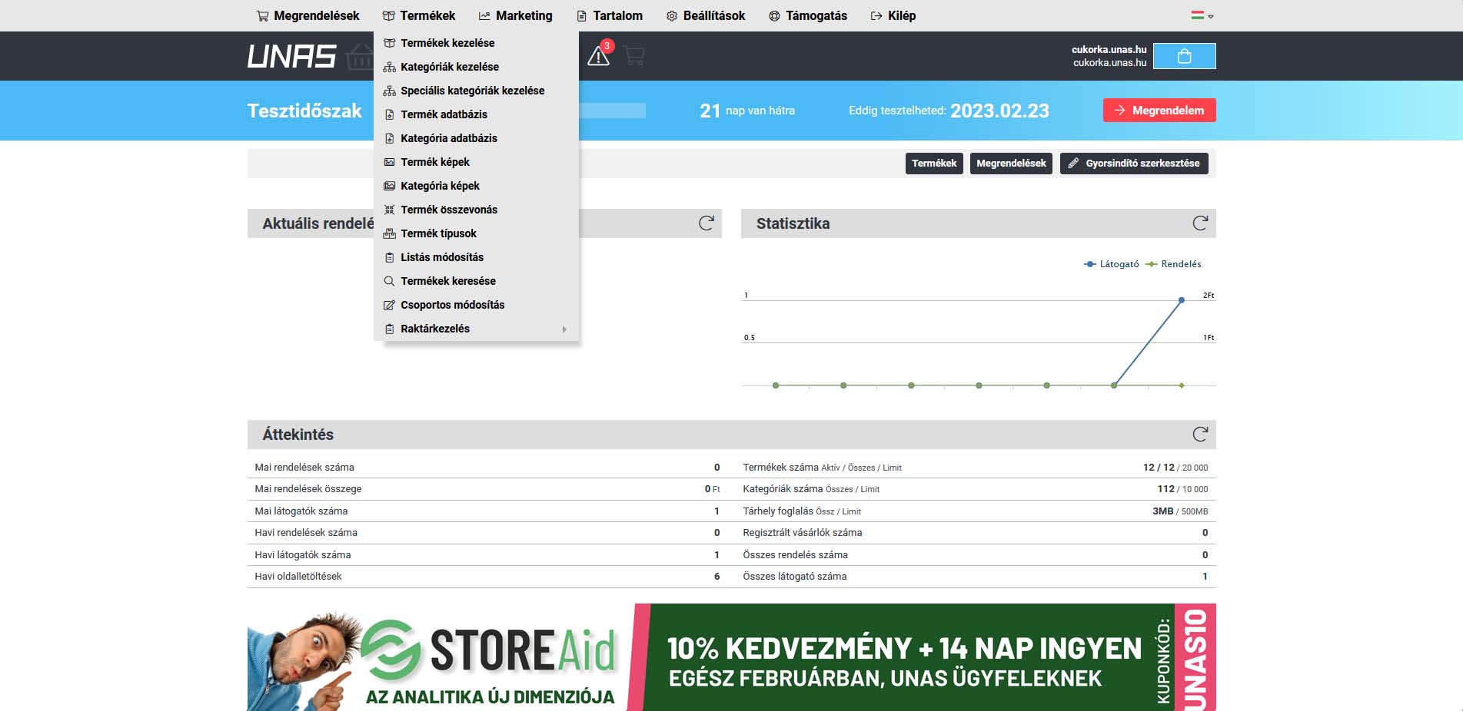Select Termékek kezelése from the menu
The height and width of the screenshot is (711, 1463).
tap(447, 43)
